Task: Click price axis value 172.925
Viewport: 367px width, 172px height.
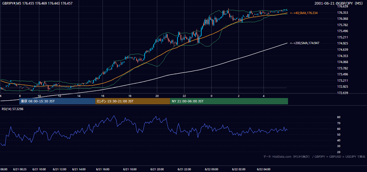Action: click(x=343, y=87)
